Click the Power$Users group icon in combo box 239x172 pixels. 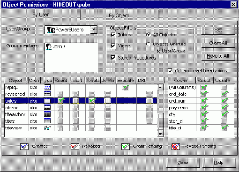coord(51,30)
